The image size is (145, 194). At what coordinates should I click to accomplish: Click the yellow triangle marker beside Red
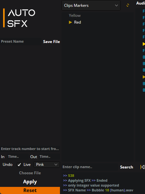[x=70, y=22]
